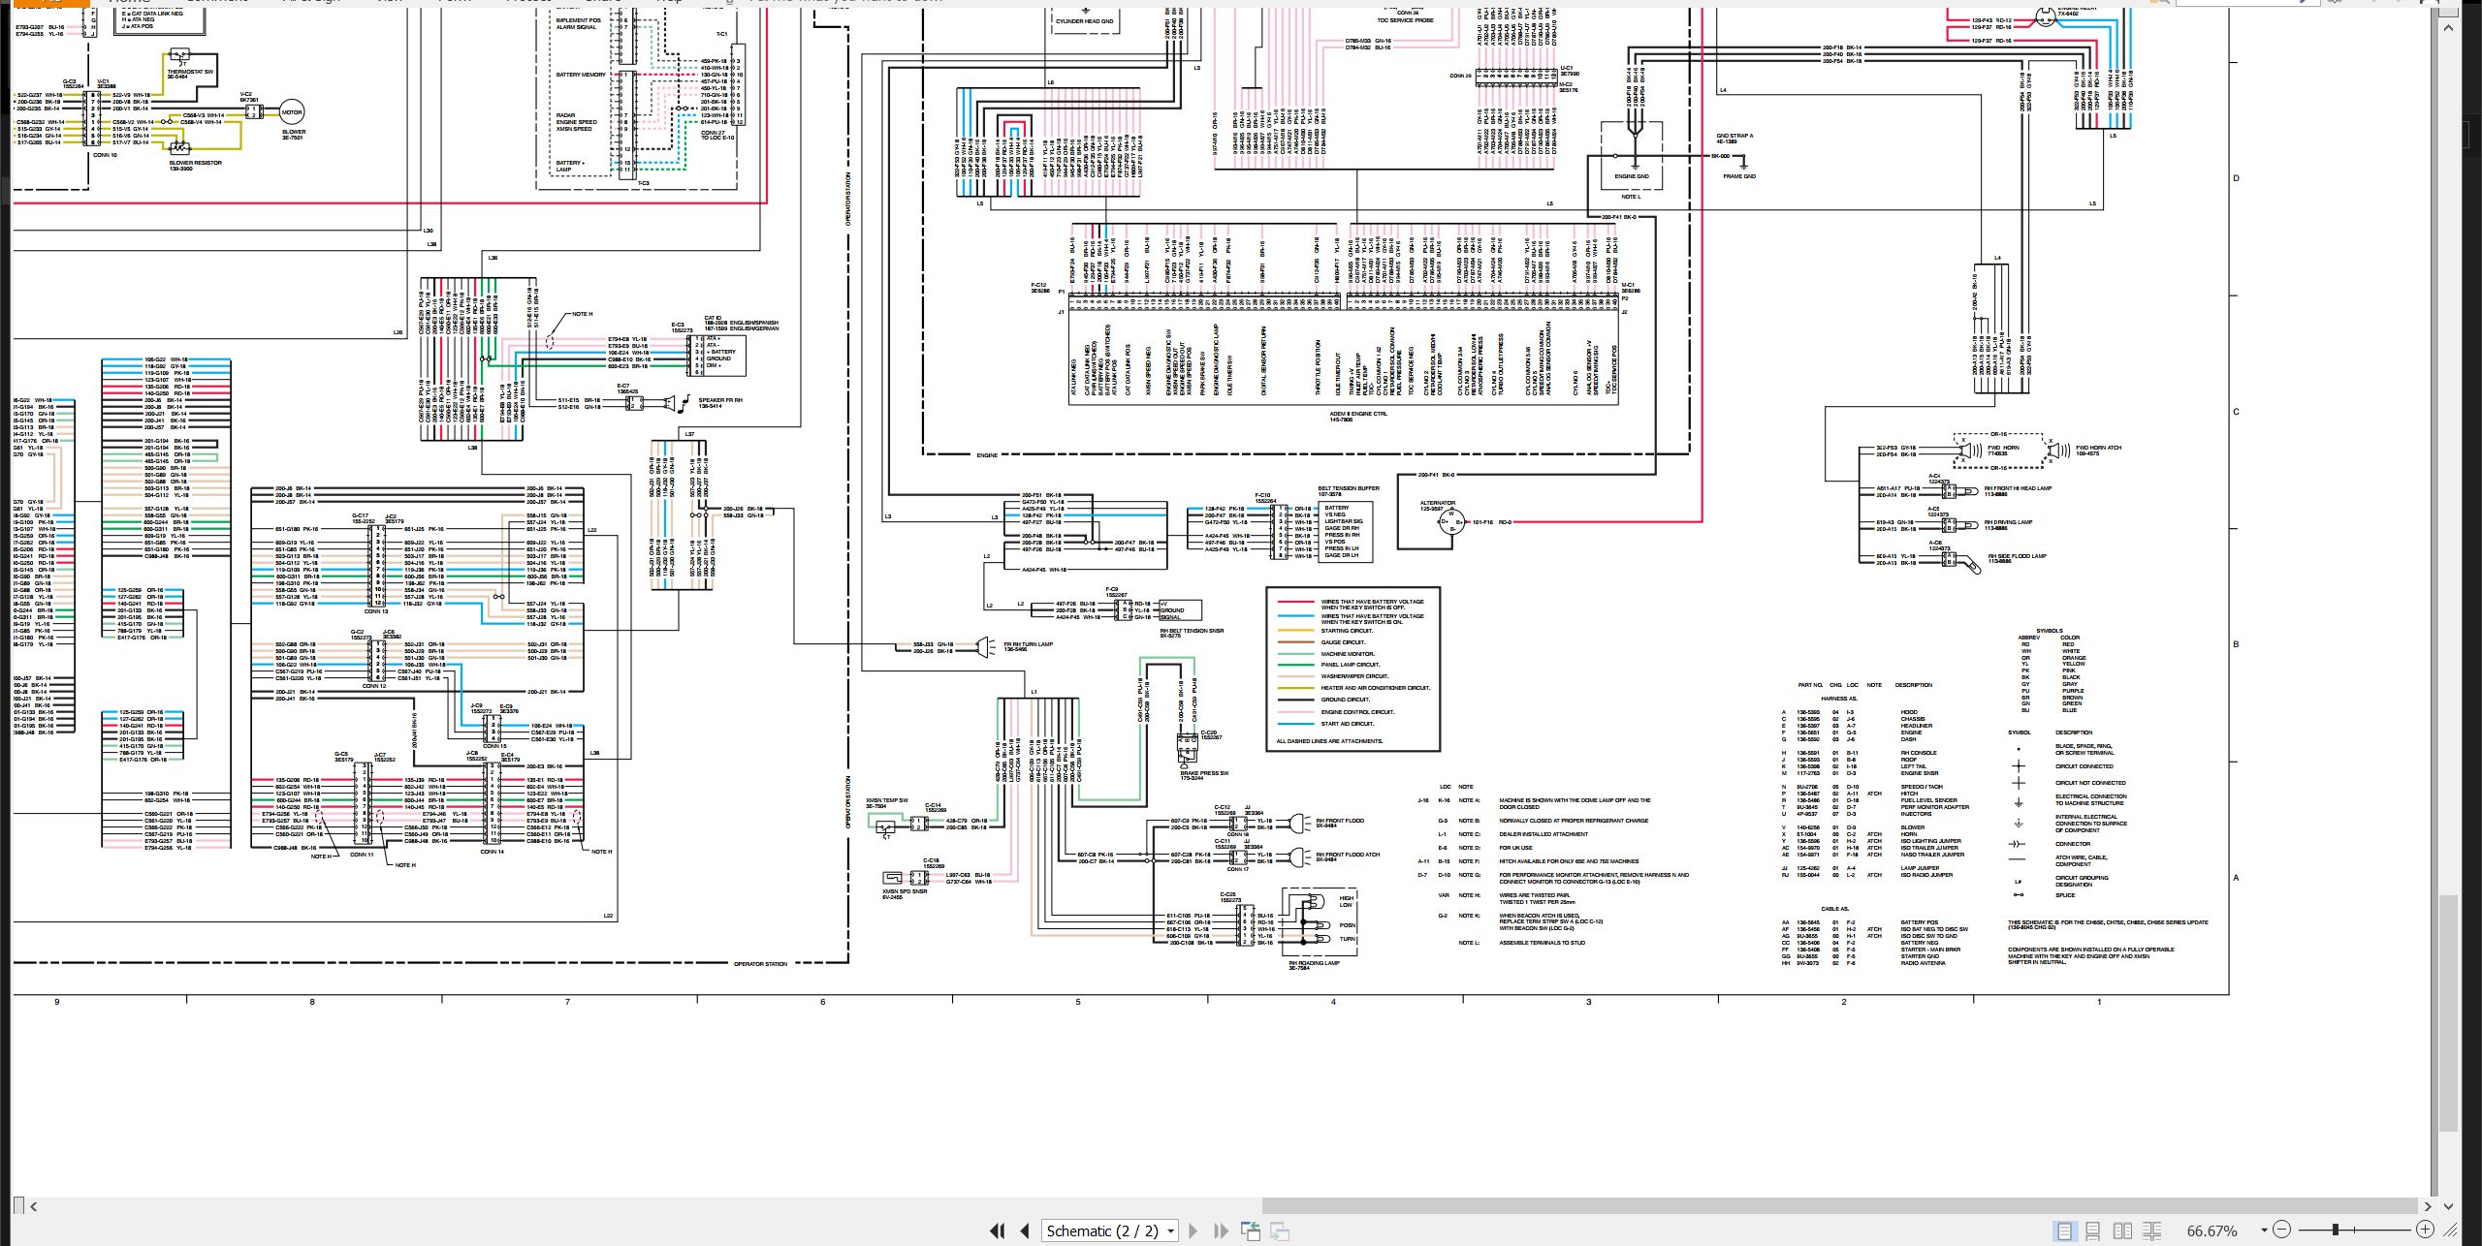Click the zoom out minus button
This screenshot has height=1246, width=2482.
pos(2281,1230)
